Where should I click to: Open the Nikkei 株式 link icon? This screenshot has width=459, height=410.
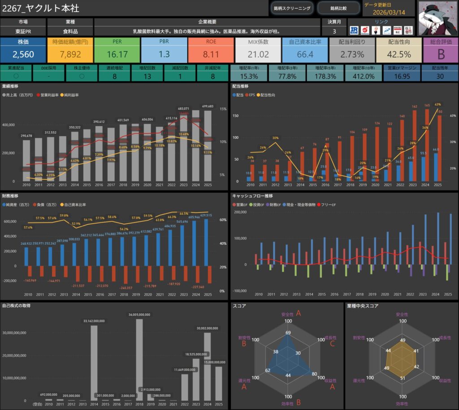pos(397,30)
